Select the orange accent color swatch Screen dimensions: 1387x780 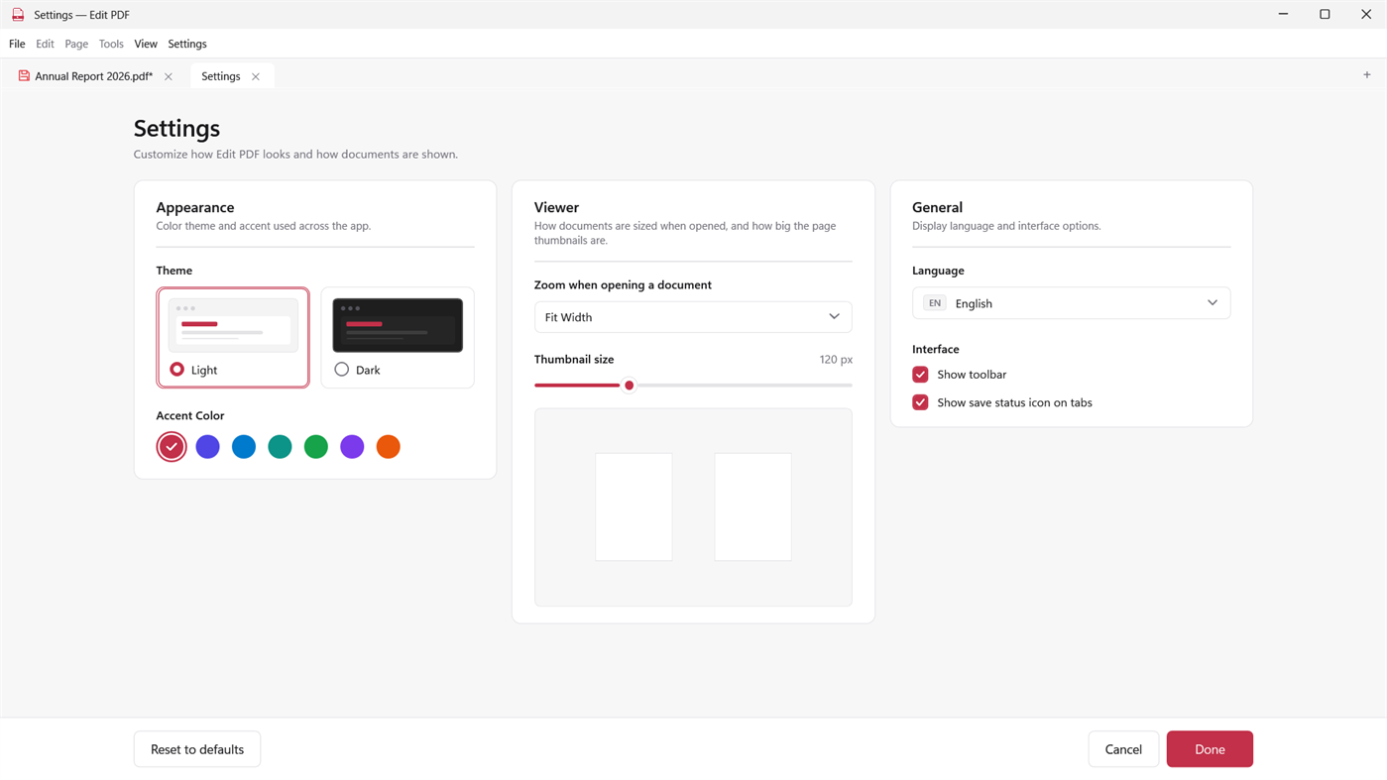tap(389, 447)
